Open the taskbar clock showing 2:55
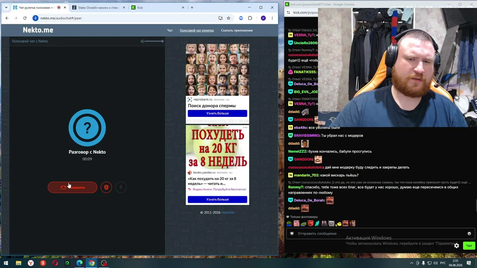The height and width of the screenshot is (268, 477). pyautogui.click(x=455, y=263)
